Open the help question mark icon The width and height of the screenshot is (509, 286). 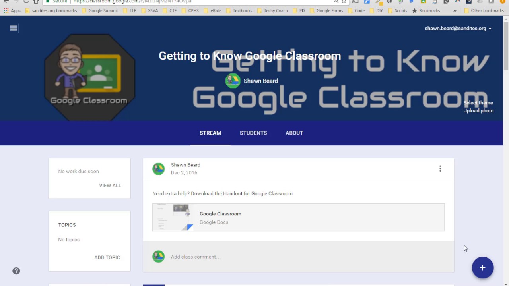point(16,271)
